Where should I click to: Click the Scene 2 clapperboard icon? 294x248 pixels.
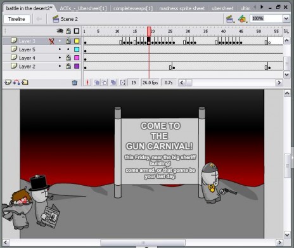[x=56, y=19]
